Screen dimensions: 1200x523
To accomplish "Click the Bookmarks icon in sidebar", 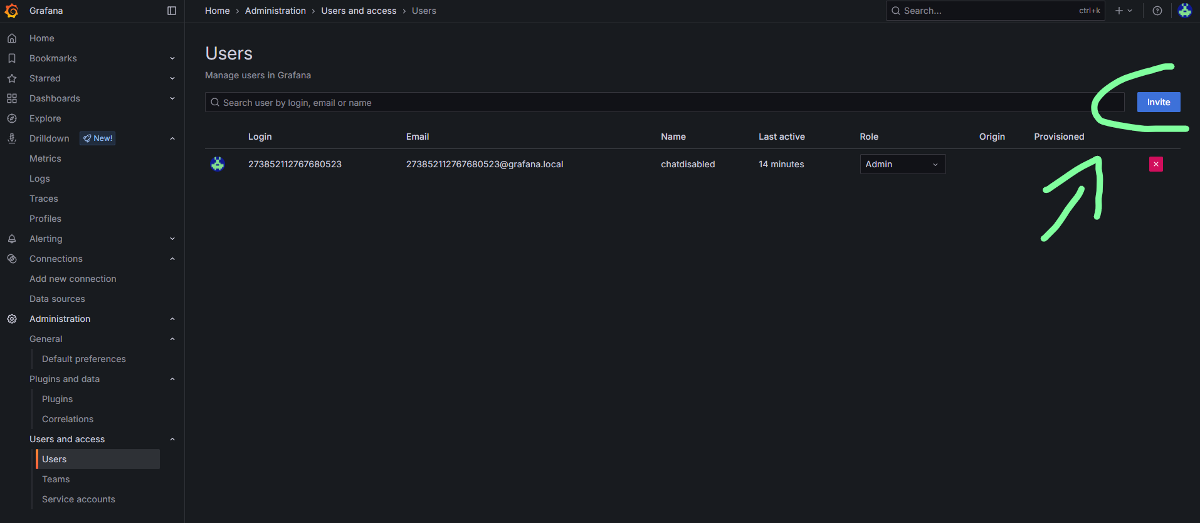I will (x=12, y=58).
